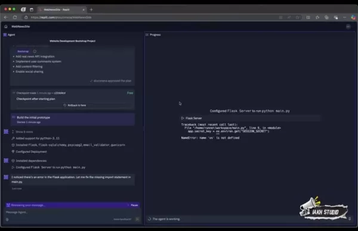
Task: Open a new browser tab with plus button
Action: click(91, 10)
